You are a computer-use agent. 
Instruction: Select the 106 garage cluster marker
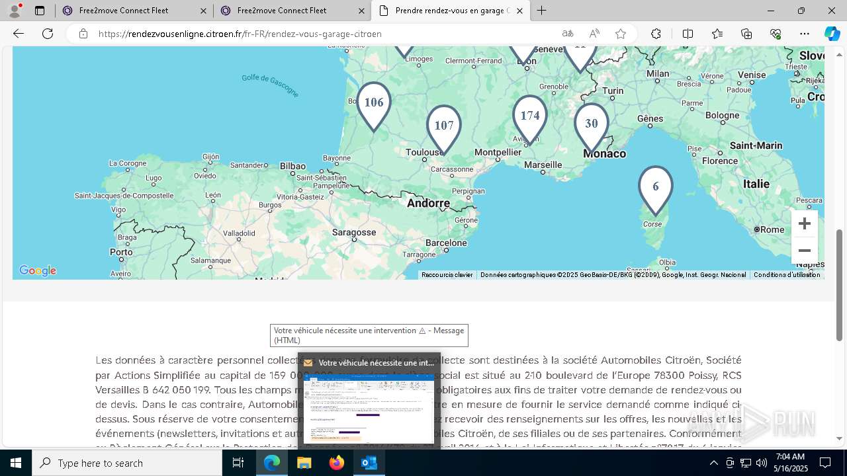[x=374, y=106]
